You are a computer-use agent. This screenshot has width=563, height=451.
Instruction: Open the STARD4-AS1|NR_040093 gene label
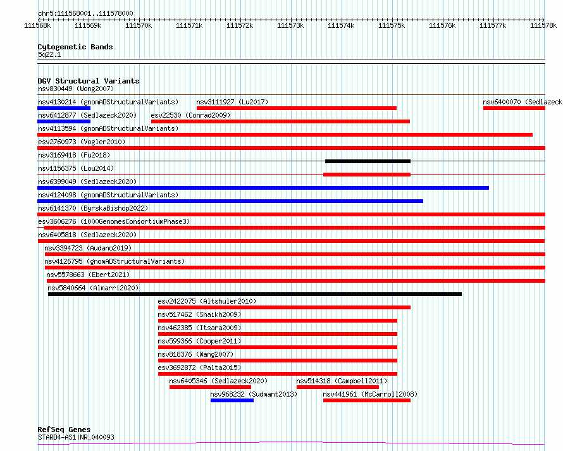click(x=76, y=437)
